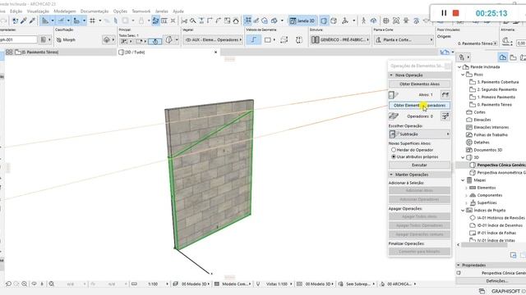Screen dimensions: 526x295
Task: Click the 3D house icon above navigator
Action: coord(445,52)
